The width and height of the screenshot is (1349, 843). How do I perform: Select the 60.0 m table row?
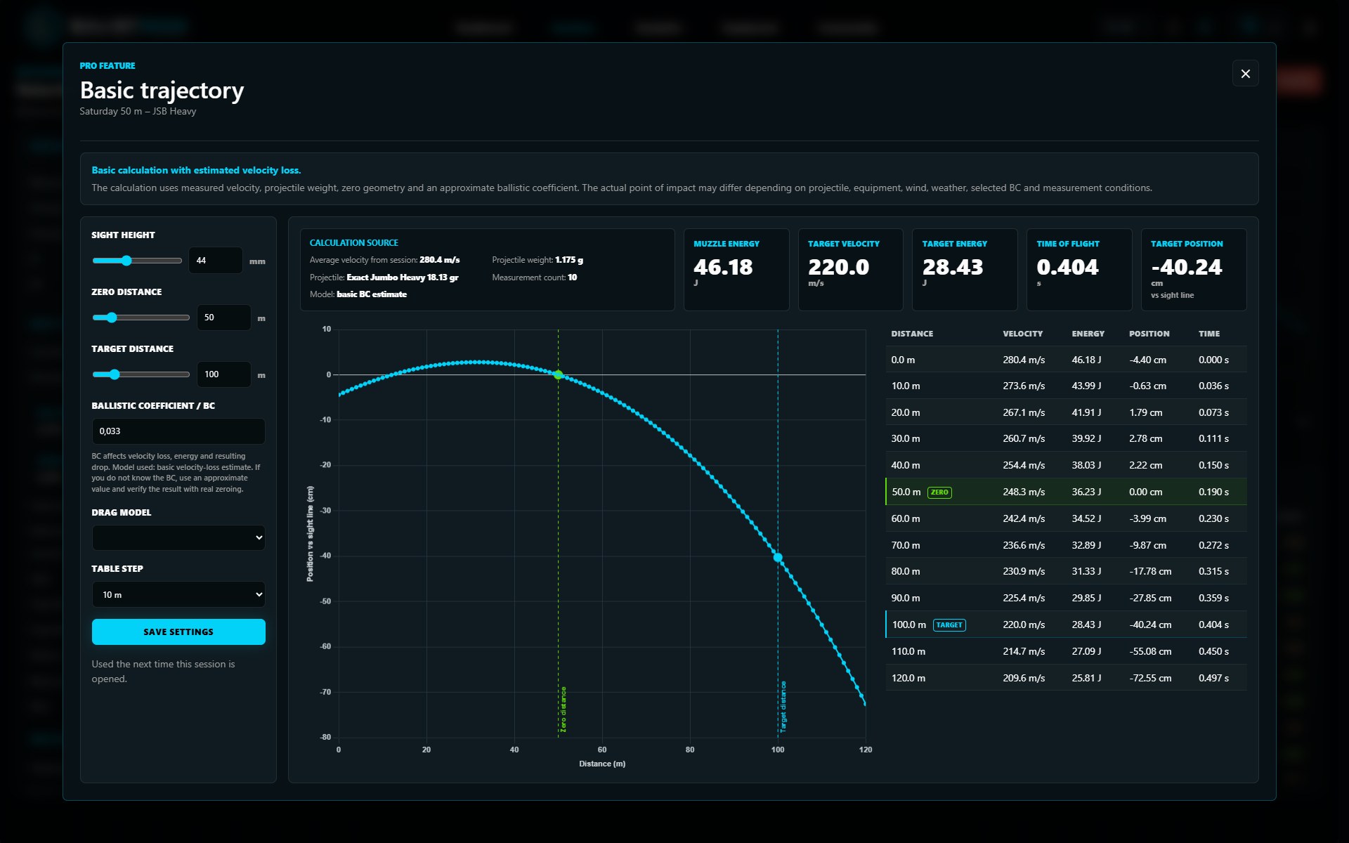tap(1066, 518)
